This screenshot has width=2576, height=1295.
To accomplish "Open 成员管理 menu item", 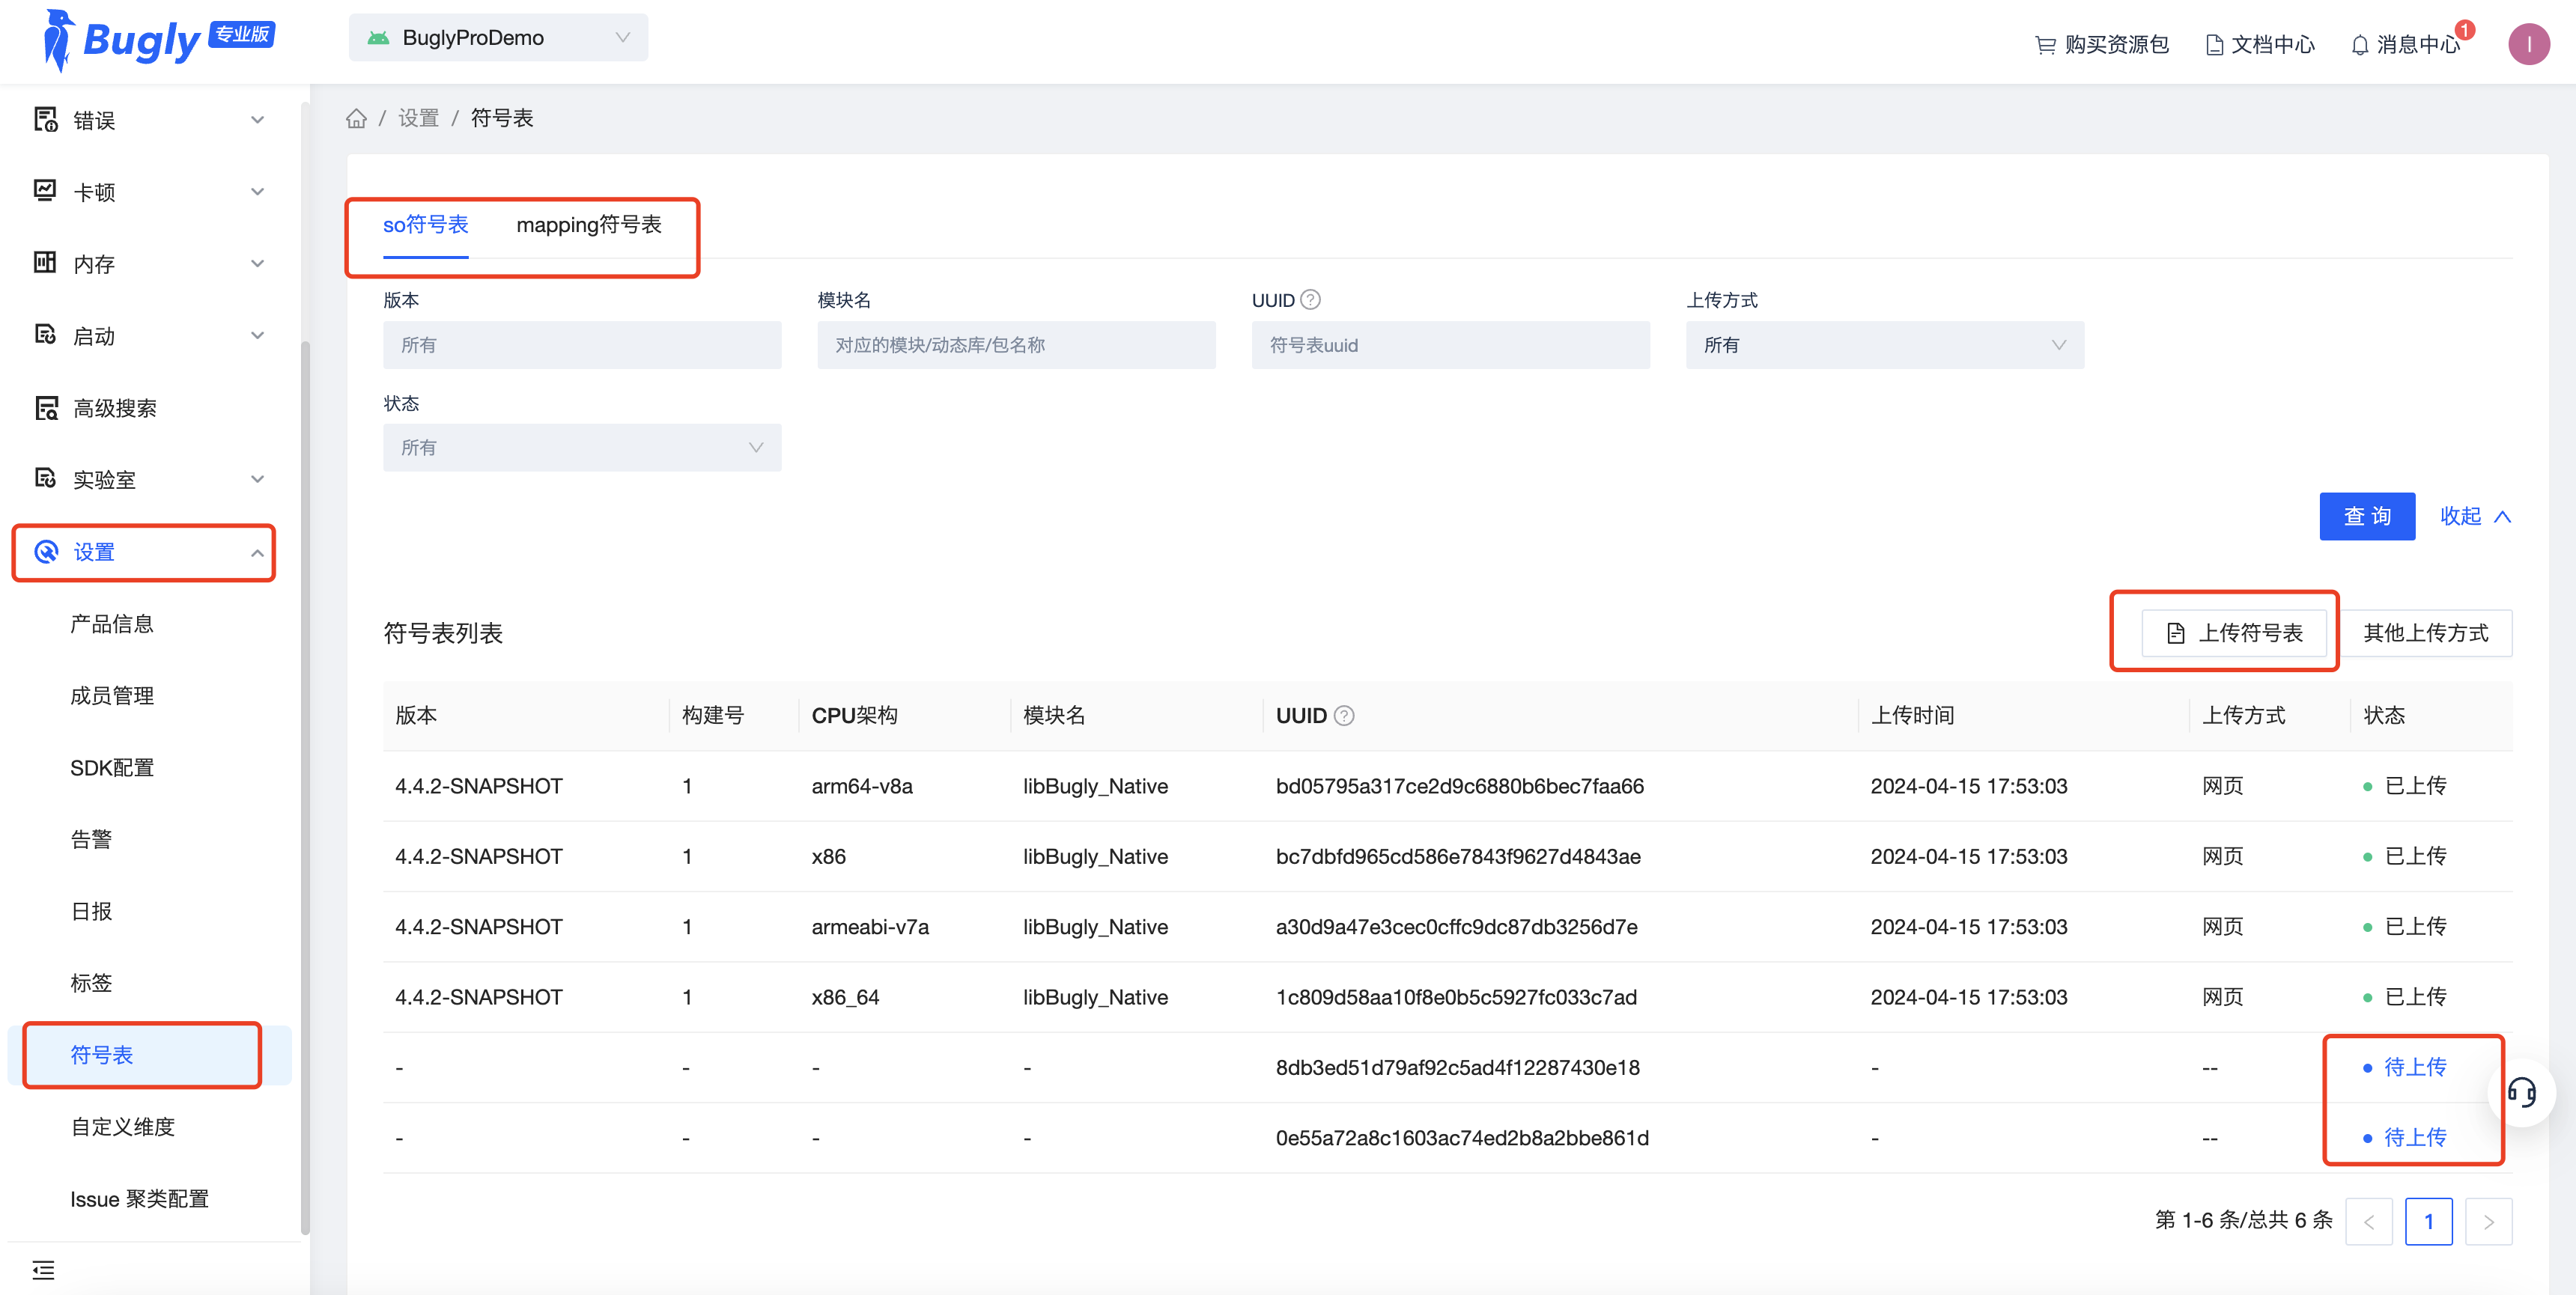I will tap(112, 696).
